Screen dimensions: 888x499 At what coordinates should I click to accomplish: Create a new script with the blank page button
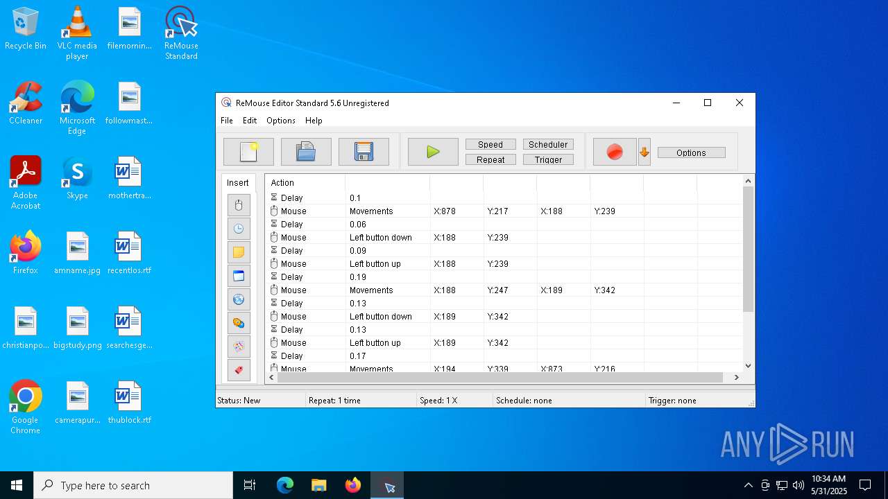(x=248, y=152)
